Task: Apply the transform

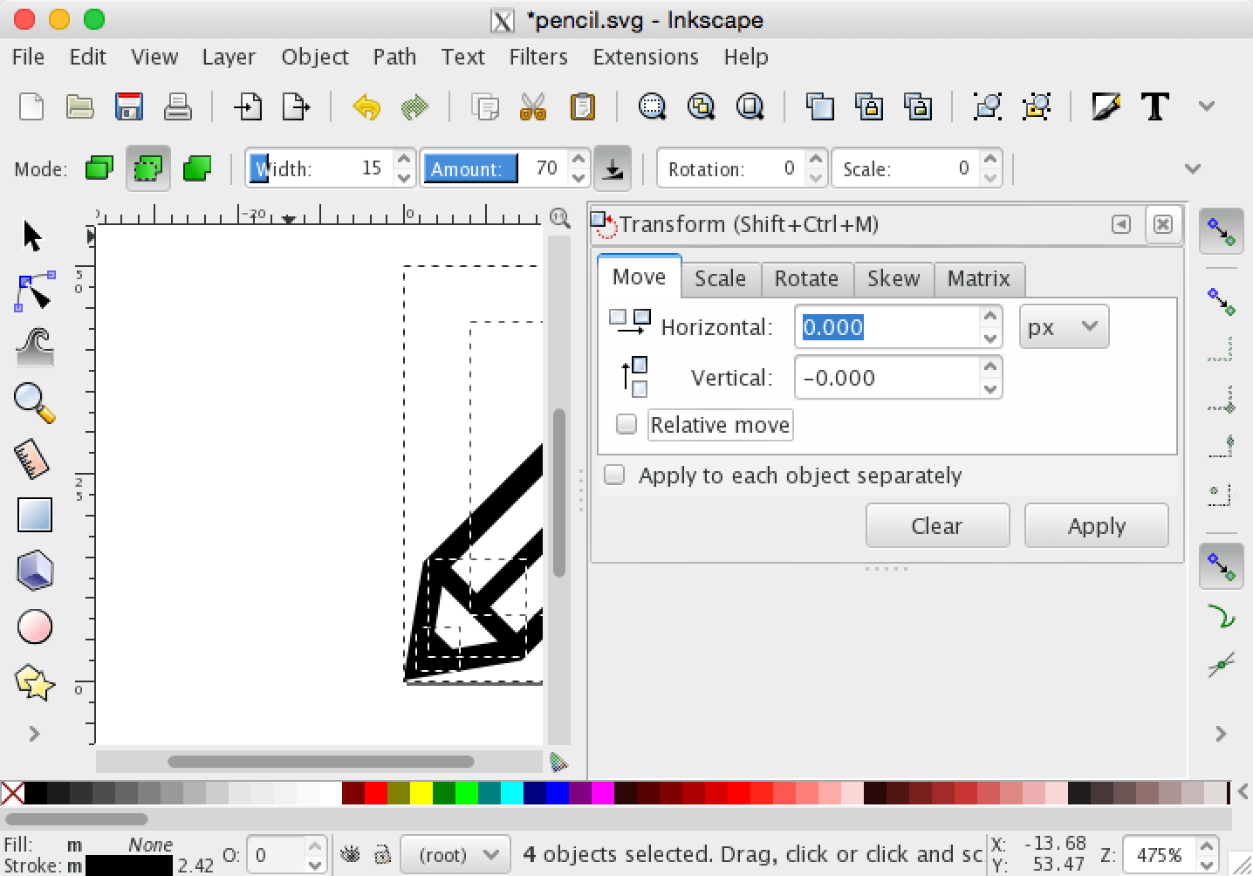Action: pos(1096,525)
